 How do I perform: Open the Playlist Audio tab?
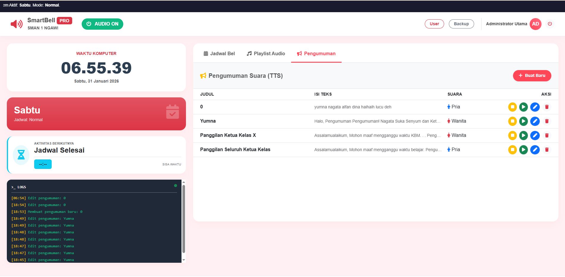tap(266, 53)
